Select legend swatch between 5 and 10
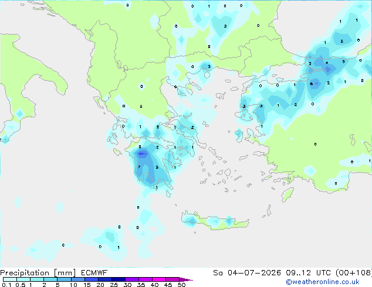 click(x=64, y=279)
